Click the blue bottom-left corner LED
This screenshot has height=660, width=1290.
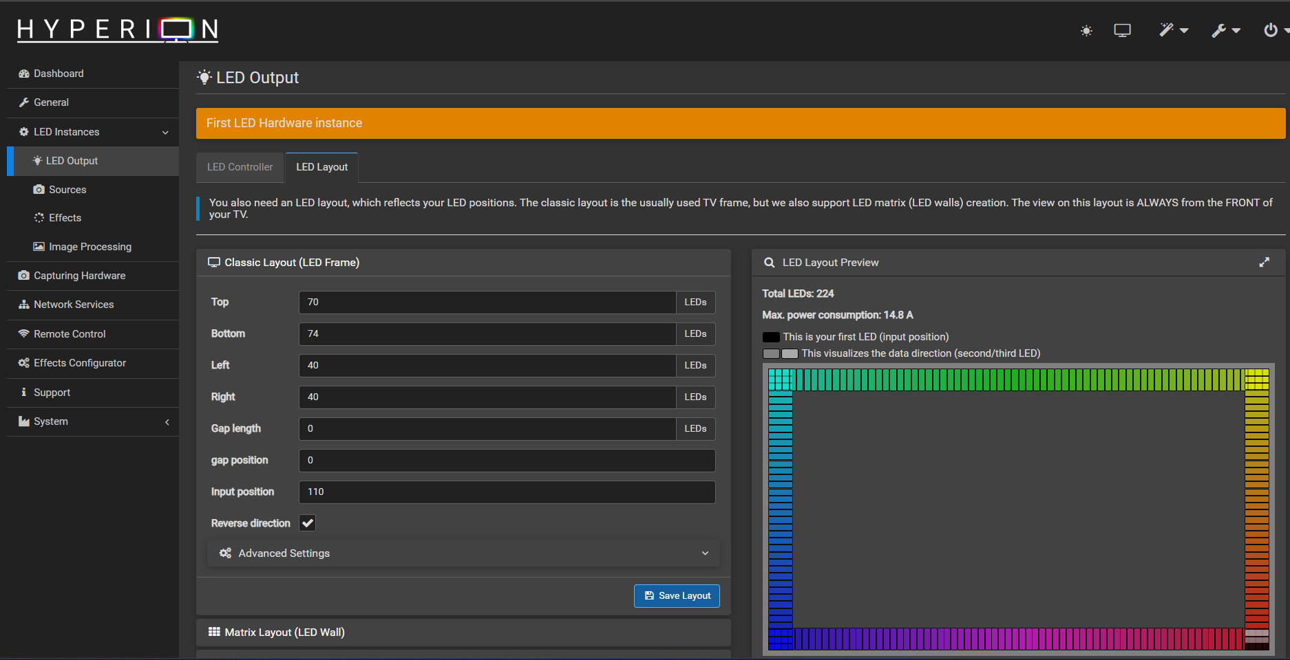pyautogui.click(x=781, y=639)
